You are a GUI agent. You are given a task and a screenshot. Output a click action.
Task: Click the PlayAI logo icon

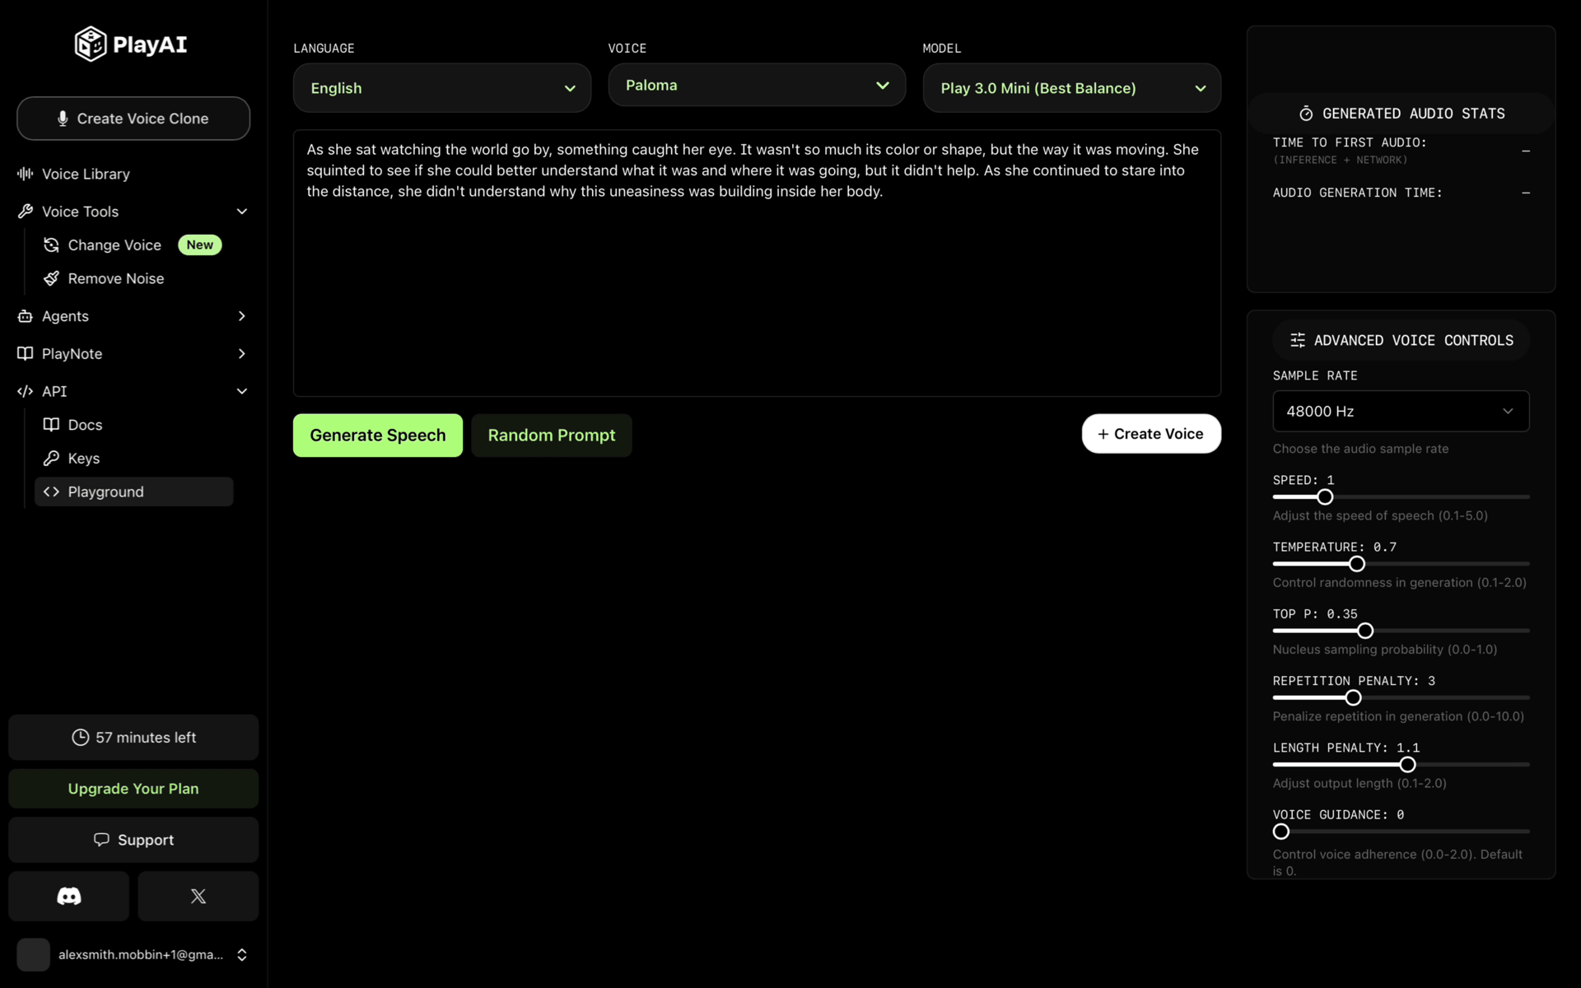point(91,44)
